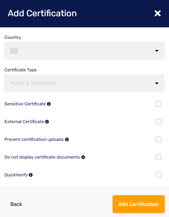The width and height of the screenshot is (169, 217).
Task: Click the Country dropdown arrow
Action: 157,51
